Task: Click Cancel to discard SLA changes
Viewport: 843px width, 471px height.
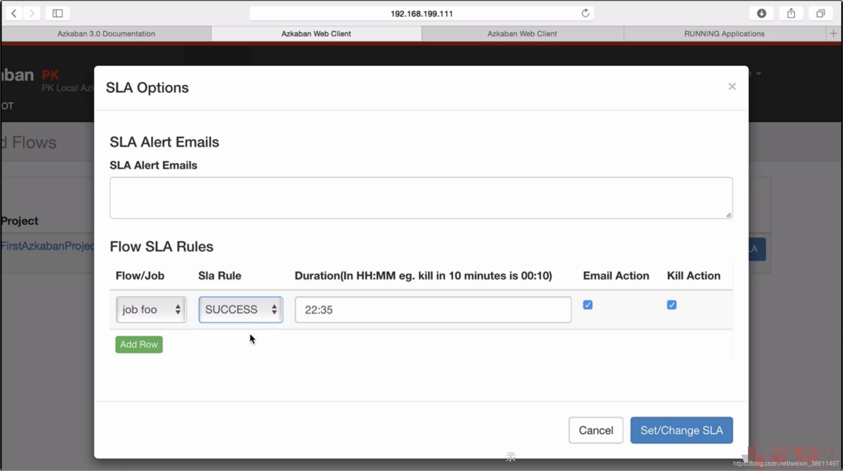Action: click(x=596, y=430)
